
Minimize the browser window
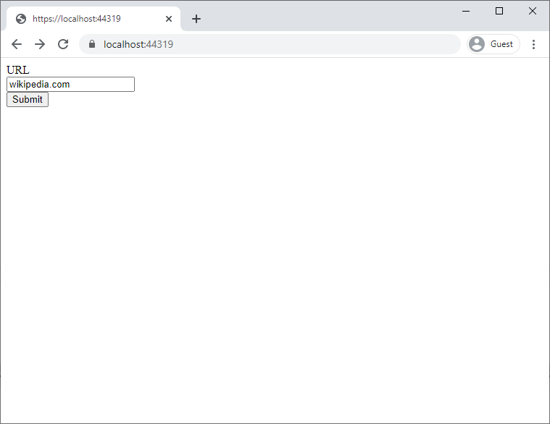coord(466,11)
